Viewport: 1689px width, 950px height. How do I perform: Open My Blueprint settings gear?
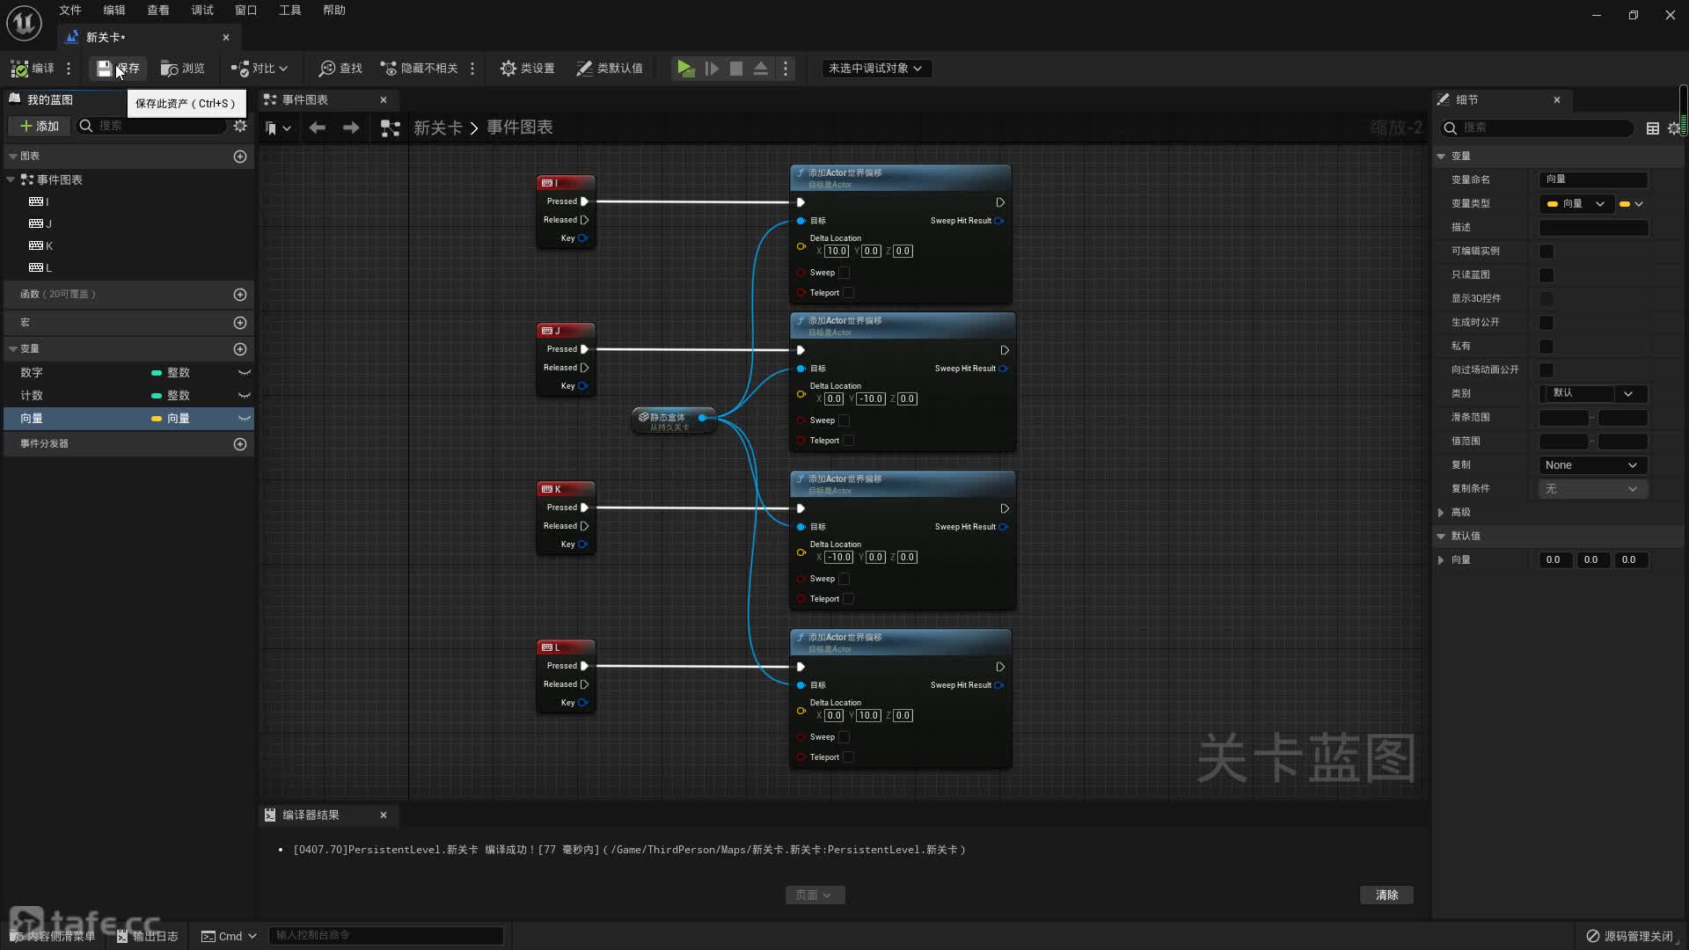point(240,127)
